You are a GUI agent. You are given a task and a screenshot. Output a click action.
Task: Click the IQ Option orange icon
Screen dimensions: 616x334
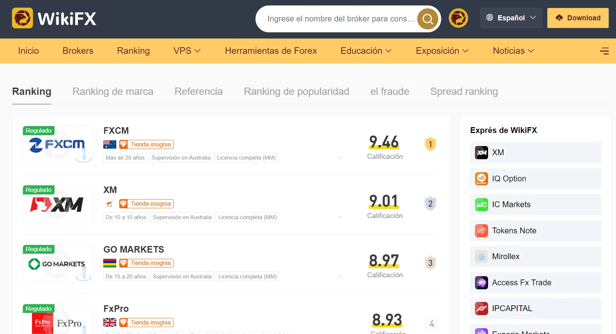tap(482, 178)
